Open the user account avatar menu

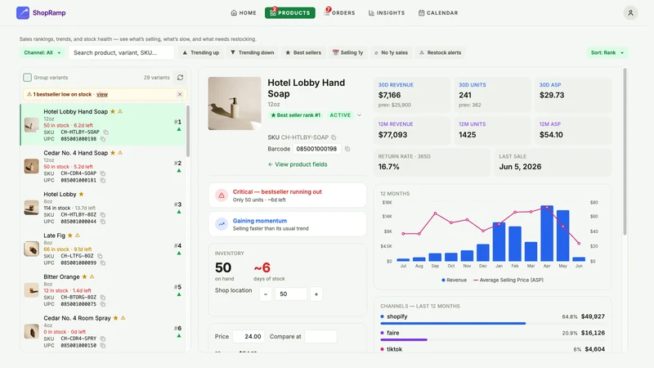click(x=630, y=13)
